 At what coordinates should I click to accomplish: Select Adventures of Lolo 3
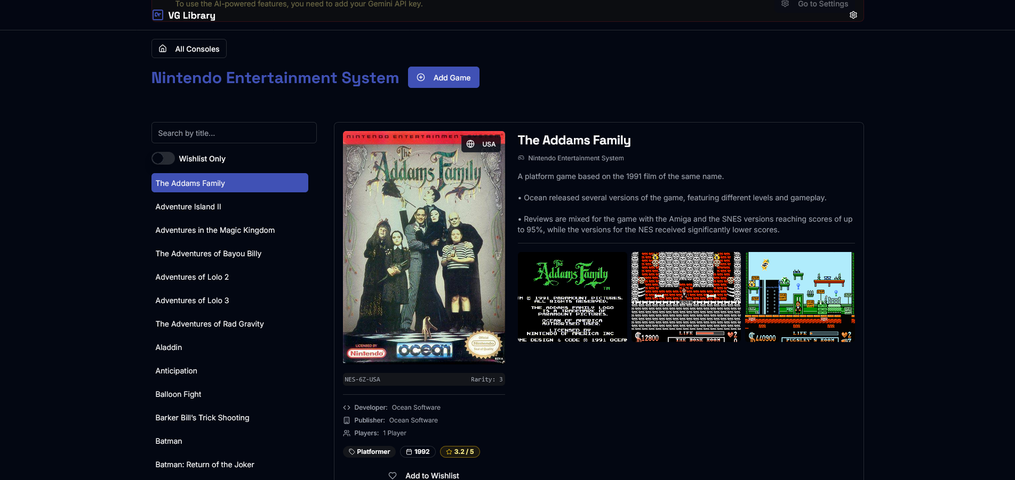click(x=230, y=300)
